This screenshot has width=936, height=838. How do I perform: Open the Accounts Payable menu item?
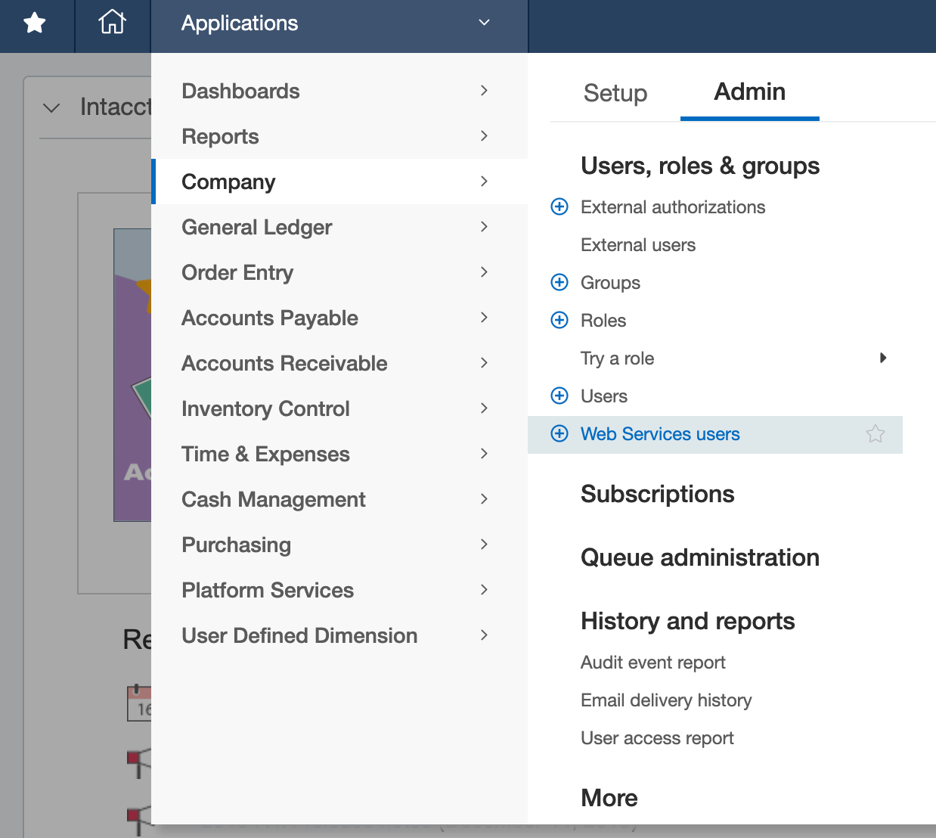click(270, 318)
